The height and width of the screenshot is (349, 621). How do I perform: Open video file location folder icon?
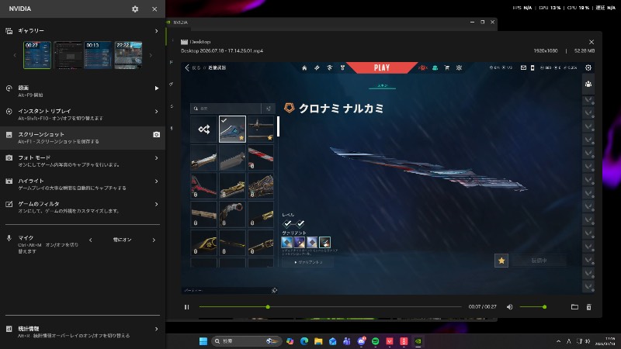point(574,307)
